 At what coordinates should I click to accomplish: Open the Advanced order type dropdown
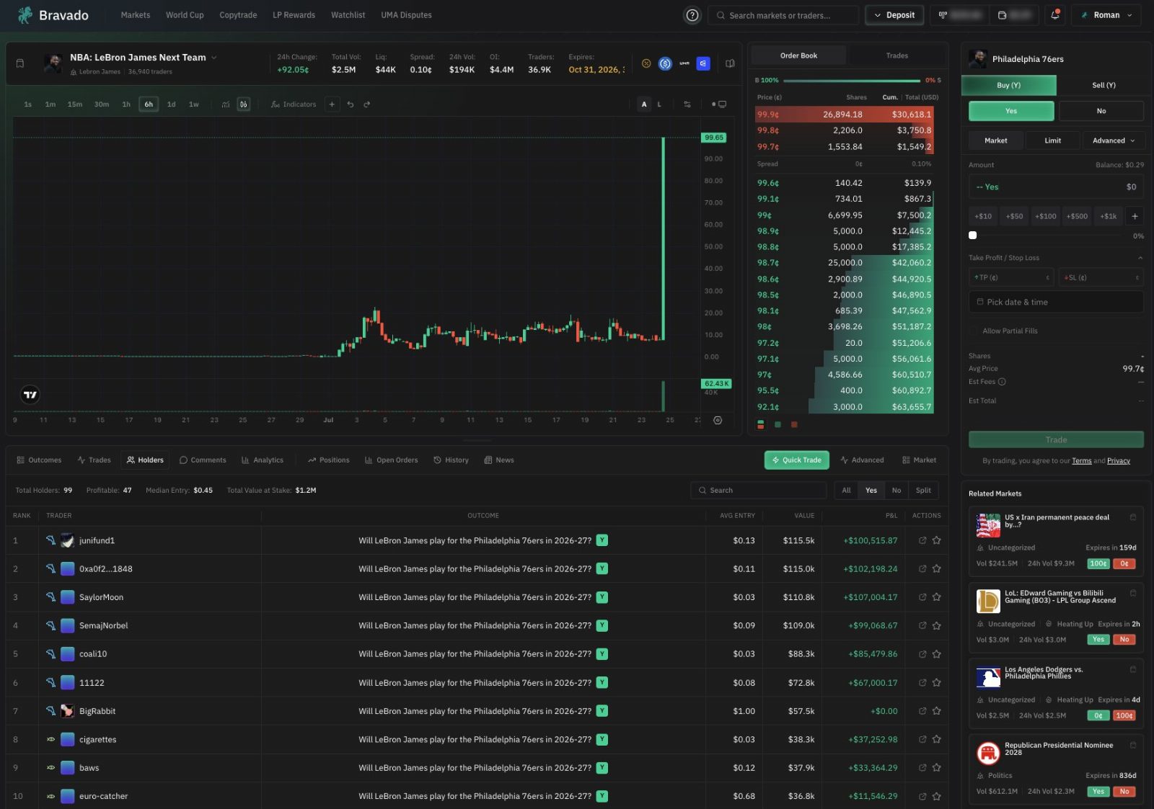(1114, 140)
